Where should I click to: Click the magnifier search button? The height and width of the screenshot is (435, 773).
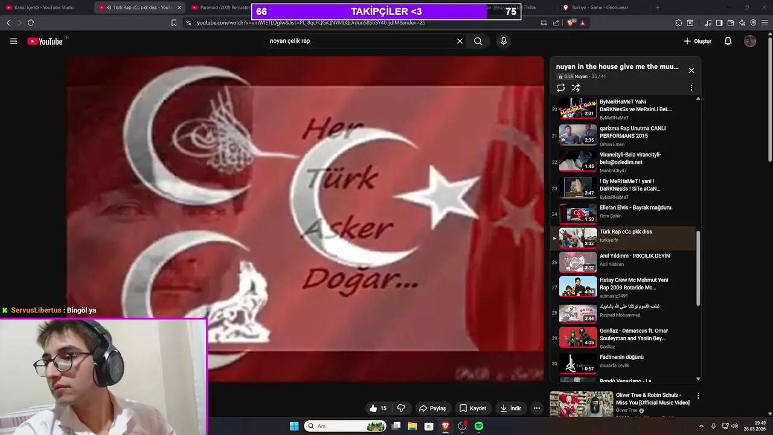pos(478,41)
